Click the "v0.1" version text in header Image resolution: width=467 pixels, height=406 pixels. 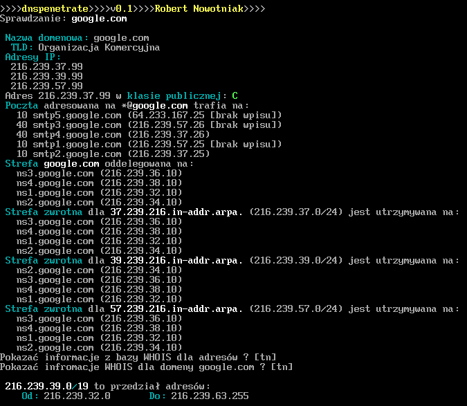122,8
